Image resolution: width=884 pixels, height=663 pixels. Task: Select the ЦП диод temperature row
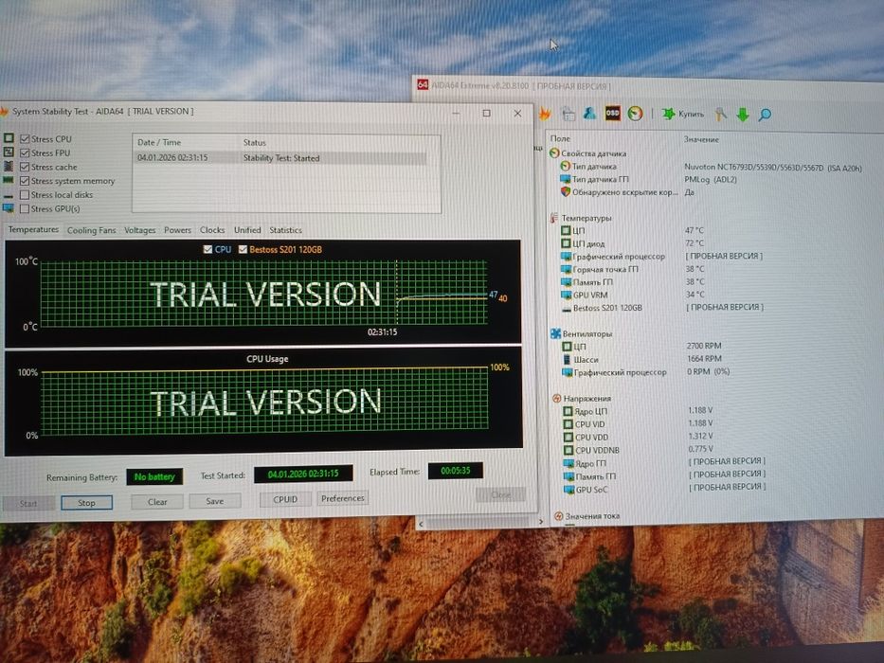tap(633, 243)
